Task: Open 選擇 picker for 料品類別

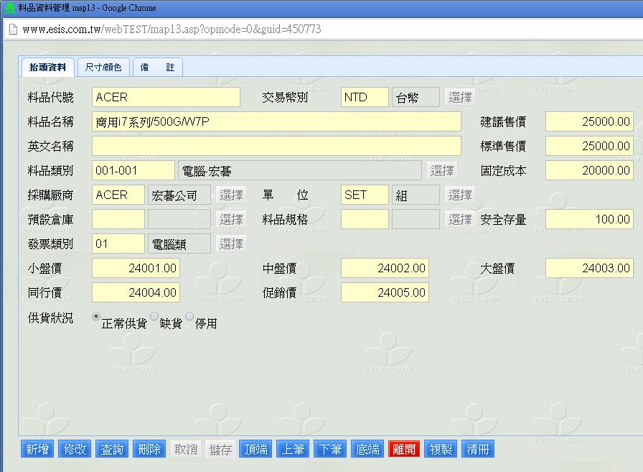Action: tap(442, 171)
